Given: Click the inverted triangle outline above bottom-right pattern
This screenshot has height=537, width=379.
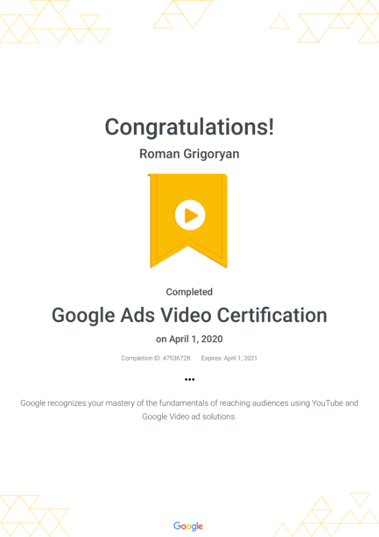Looking at the screenshot, I should click(360, 499).
